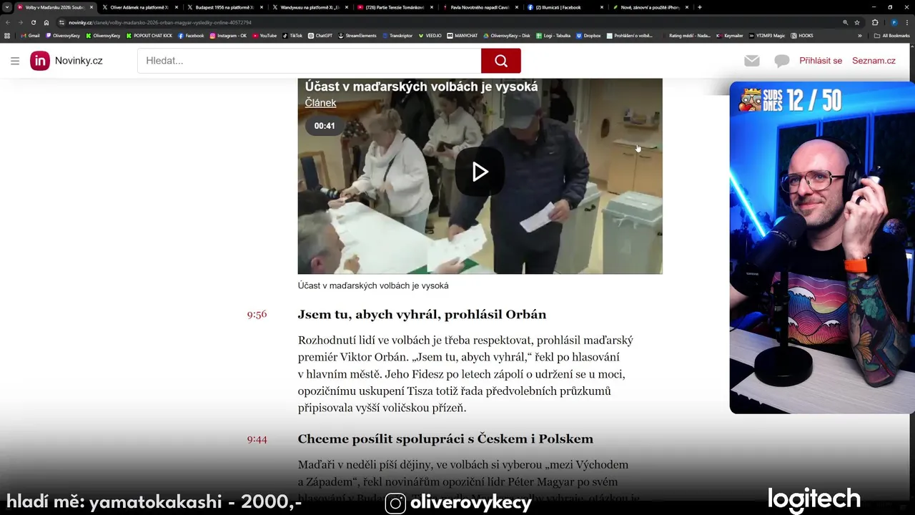Click the Přihlásit se login link

pos(821,61)
